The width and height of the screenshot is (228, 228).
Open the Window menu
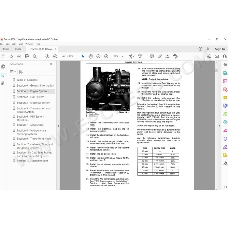click(x=29, y=44)
